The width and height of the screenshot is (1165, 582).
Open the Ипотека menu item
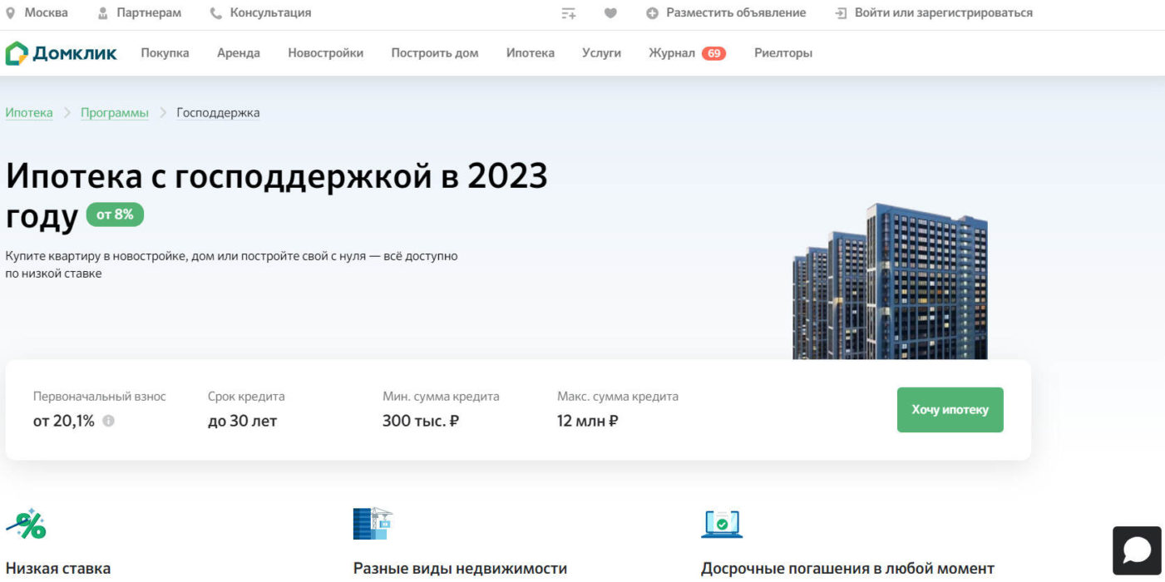pos(531,52)
